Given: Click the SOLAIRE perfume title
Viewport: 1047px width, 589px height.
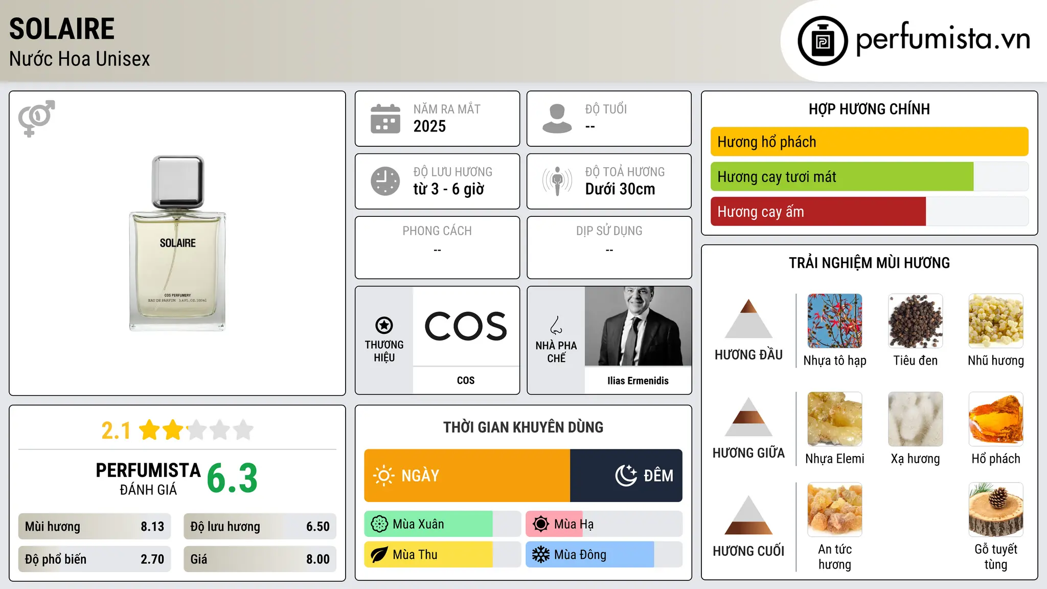Looking at the screenshot, I should click(62, 29).
